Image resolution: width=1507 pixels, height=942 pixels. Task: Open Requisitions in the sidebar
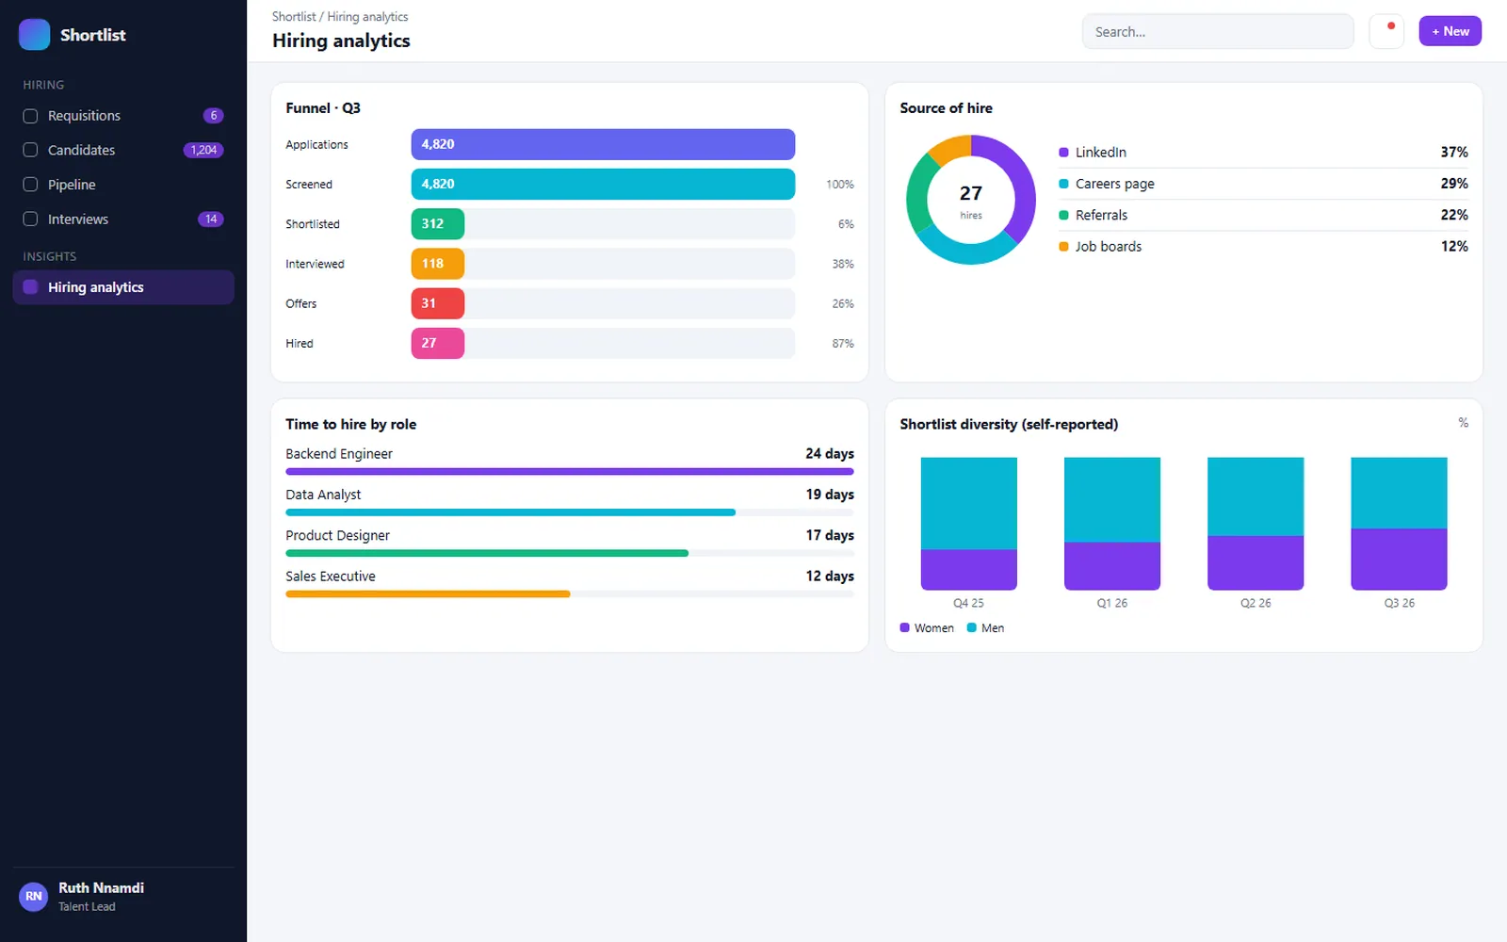click(123, 116)
